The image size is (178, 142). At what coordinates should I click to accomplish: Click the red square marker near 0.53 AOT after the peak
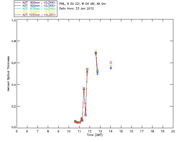click(97, 71)
